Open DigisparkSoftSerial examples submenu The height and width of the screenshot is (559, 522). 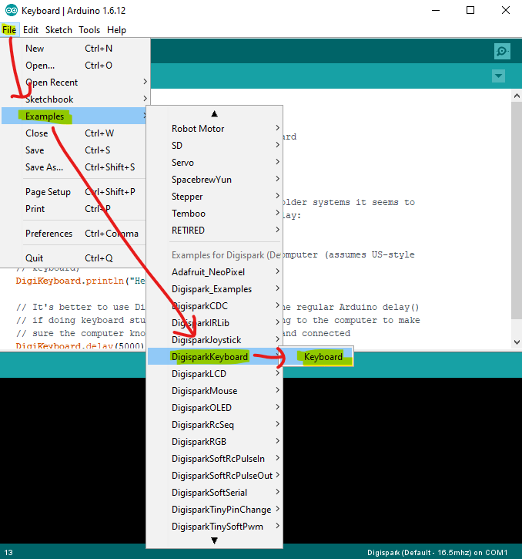(x=215, y=493)
